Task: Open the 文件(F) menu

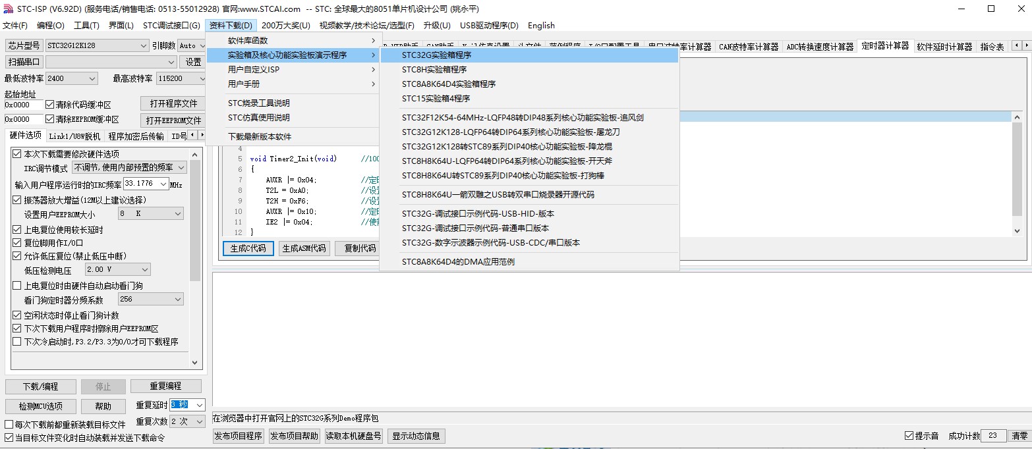Action: (x=15, y=26)
